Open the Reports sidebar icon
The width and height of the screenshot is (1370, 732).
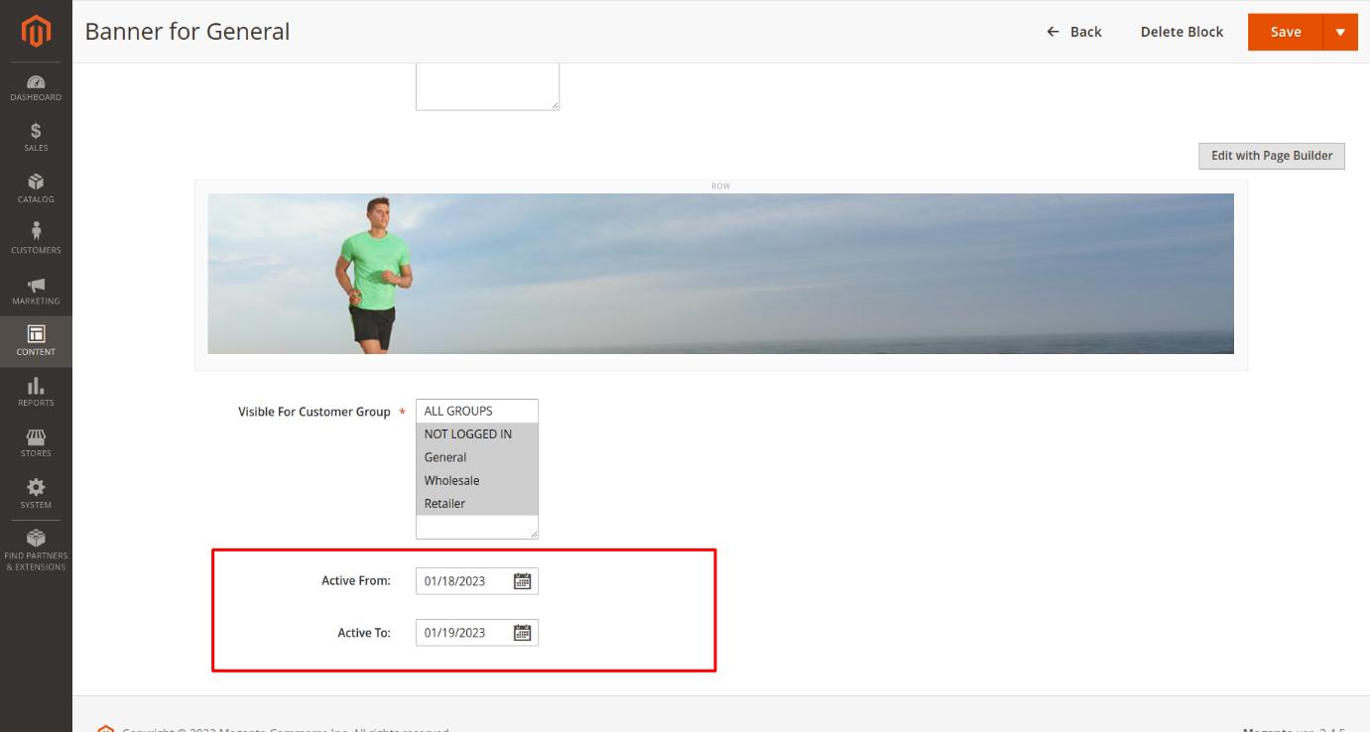click(36, 392)
